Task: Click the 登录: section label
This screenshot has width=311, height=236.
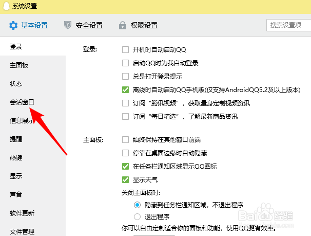Action: point(90,49)
